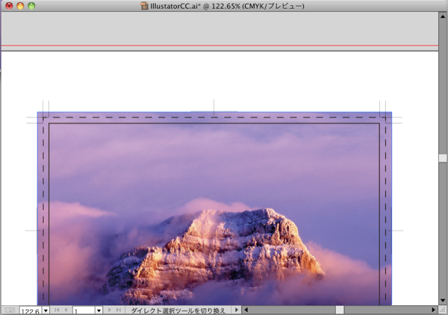Click the horizontal scrollbar left arrow
The height and width of the screenshot is (315, 448).
[247, 310]
